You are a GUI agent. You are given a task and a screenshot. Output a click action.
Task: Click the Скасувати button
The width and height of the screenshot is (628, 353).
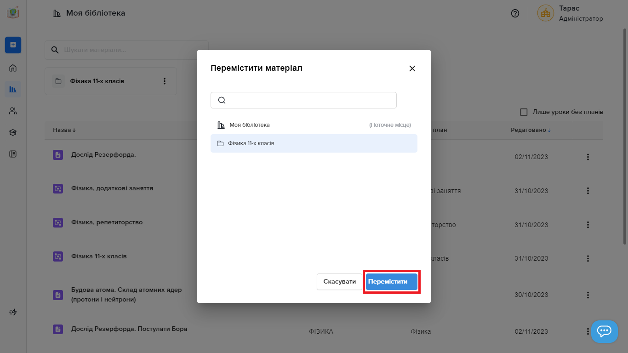coord(339,282)
